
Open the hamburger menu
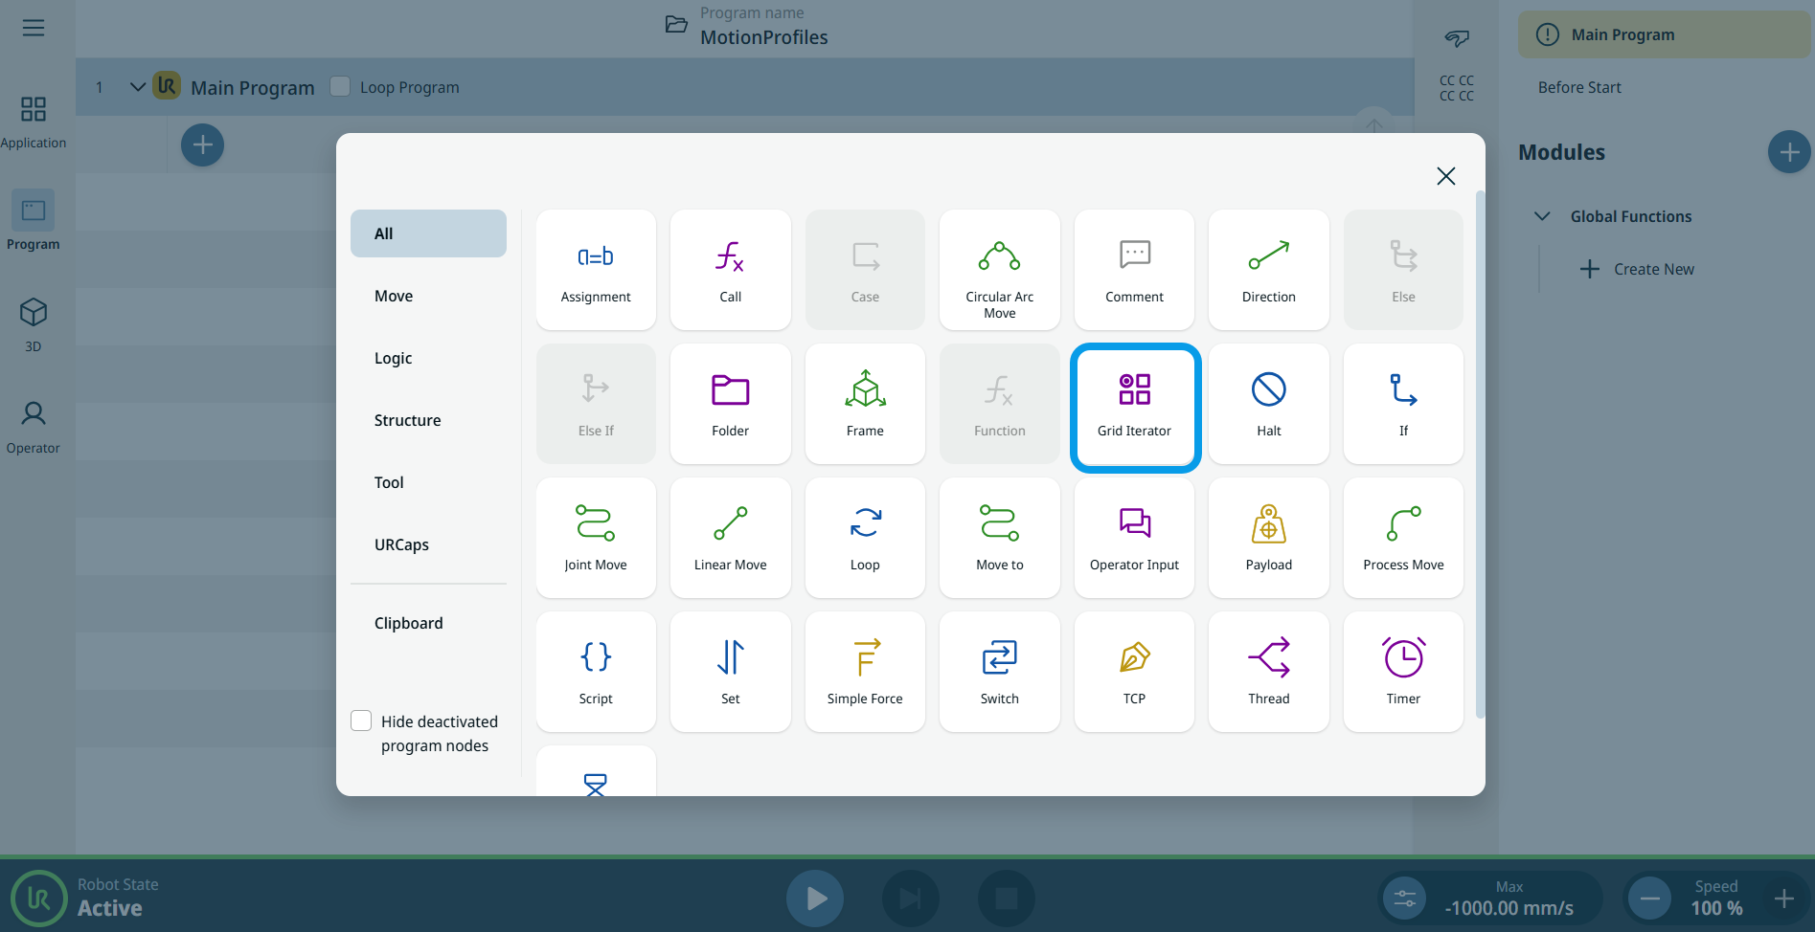[x=34, y=28]
